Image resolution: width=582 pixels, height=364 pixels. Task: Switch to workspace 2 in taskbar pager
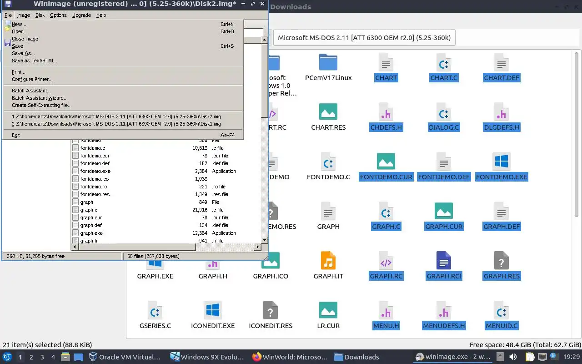31,357
